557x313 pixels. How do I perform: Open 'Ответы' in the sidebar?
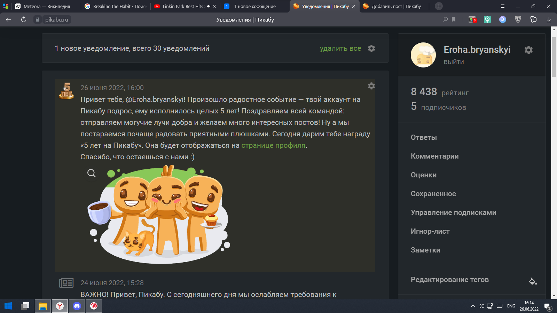point(424,137)
